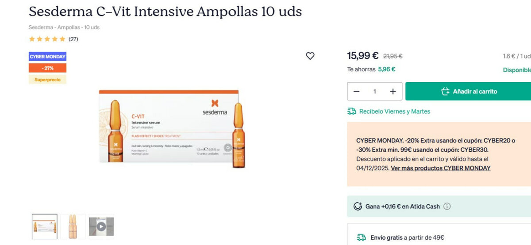
Task: Add product to wishlist with heart icon
Action: (x=310, y=56)
